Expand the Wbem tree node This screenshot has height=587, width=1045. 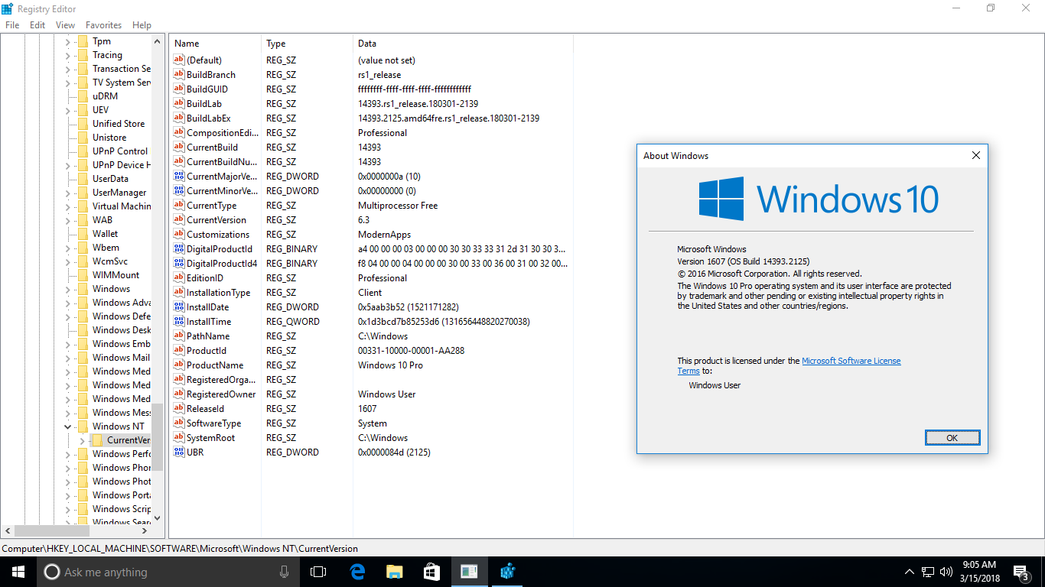point(67,248)
